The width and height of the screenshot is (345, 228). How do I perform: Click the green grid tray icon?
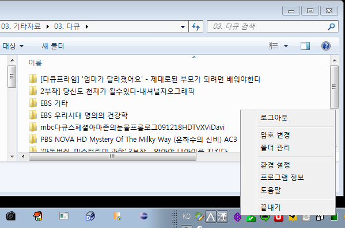click(334, 218)
